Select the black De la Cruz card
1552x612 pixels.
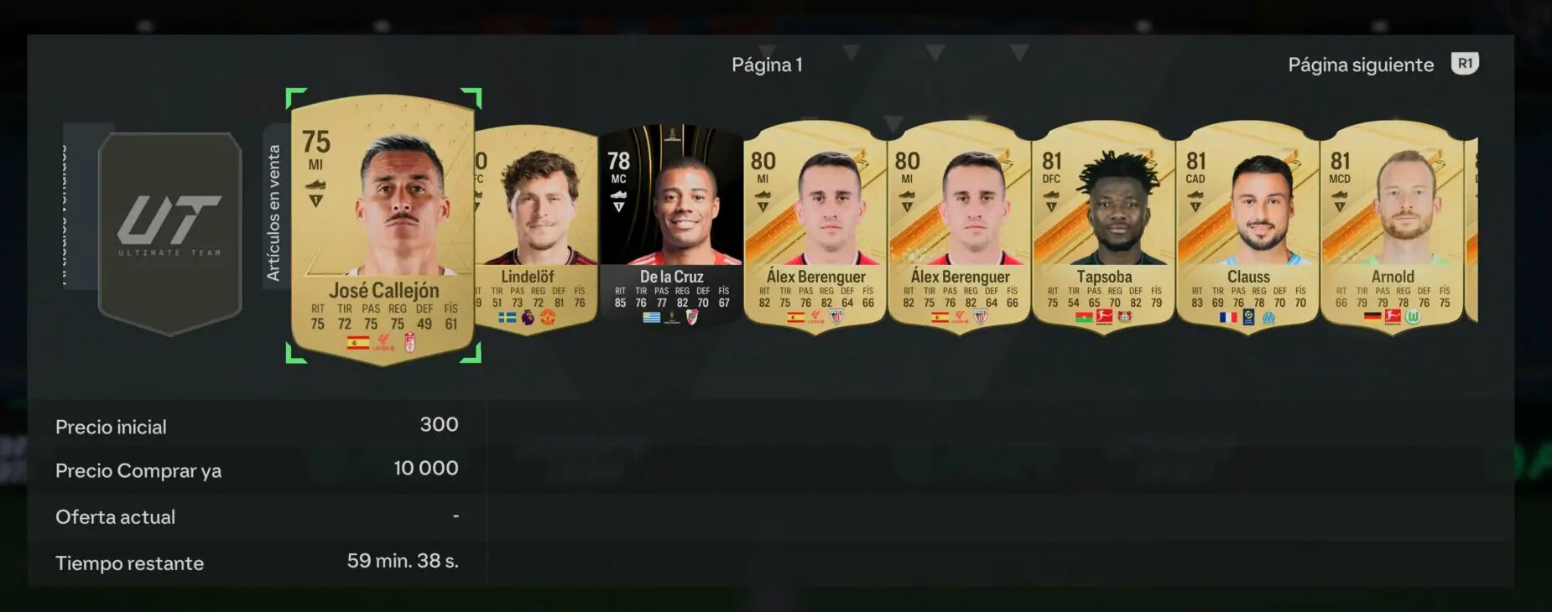pyautogui.click(x=671, y=226)
